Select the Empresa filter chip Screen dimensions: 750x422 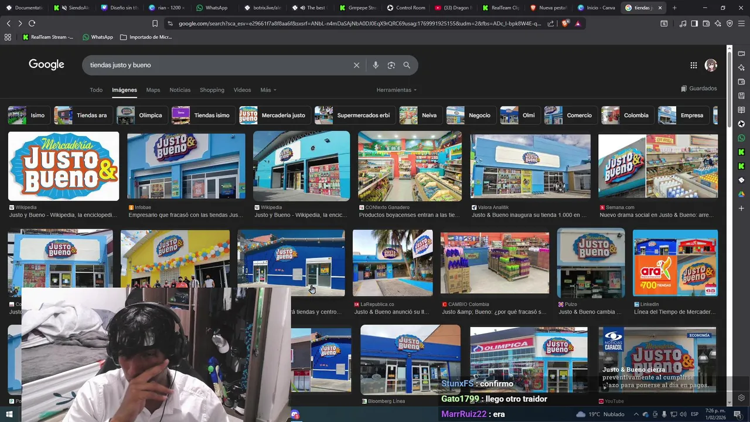(683, 115)
